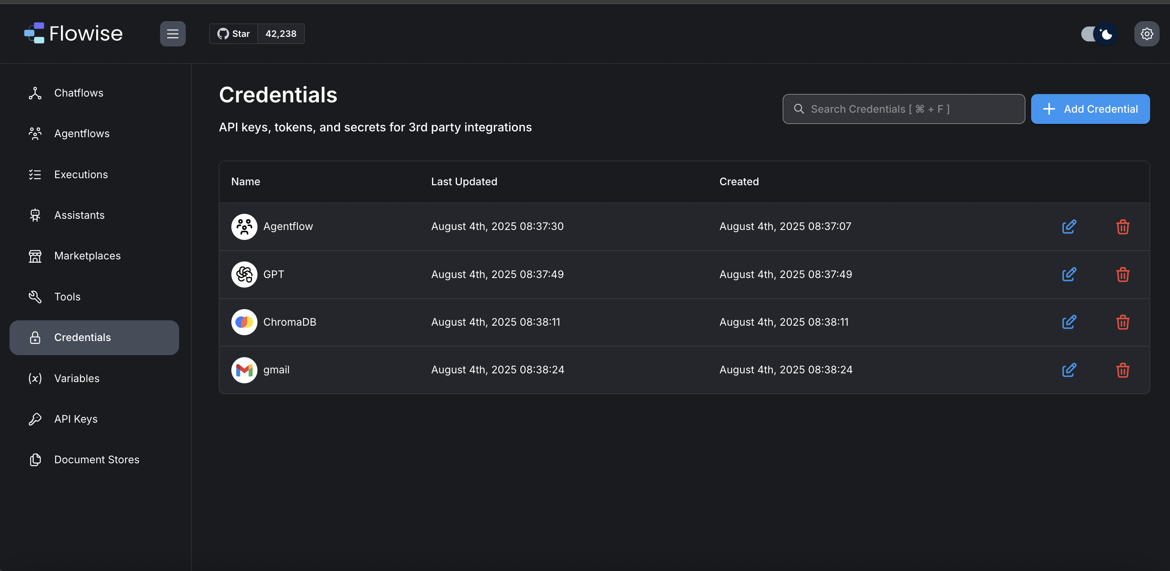The height and width of the screenshot is (571, 1170).
Task: Delete the GPT credential
Action: coord(1122,275)
